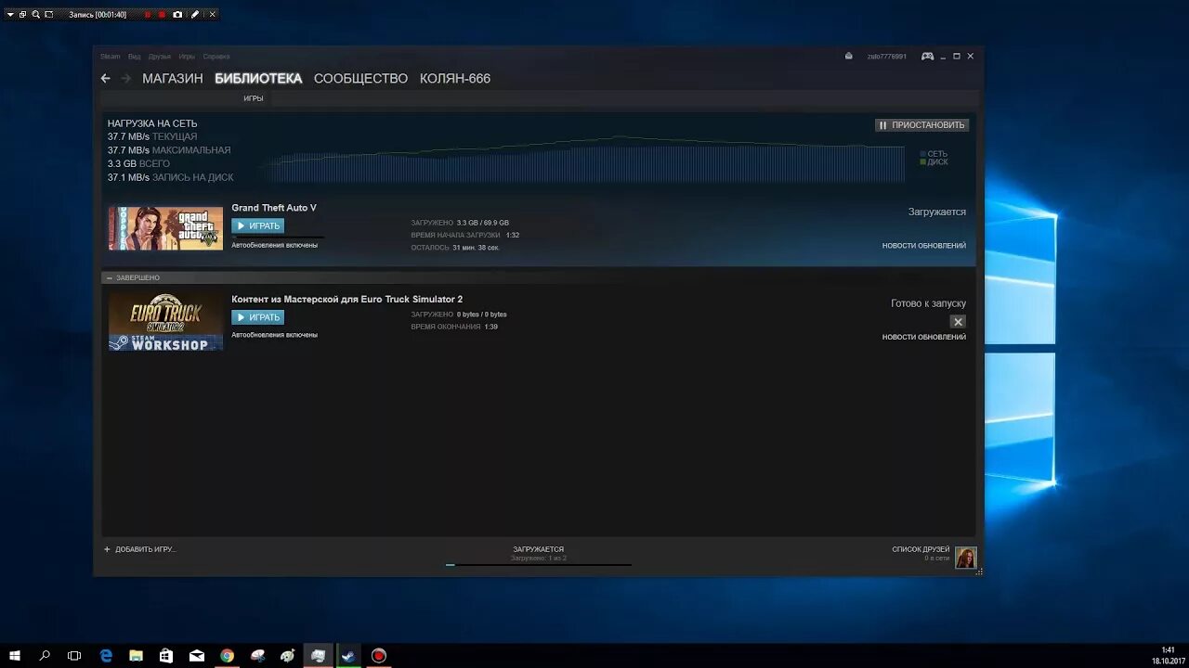Take a snapshot with the camera icon
The width and height of the screenshot is (1189, 668).
click(177, 15)
